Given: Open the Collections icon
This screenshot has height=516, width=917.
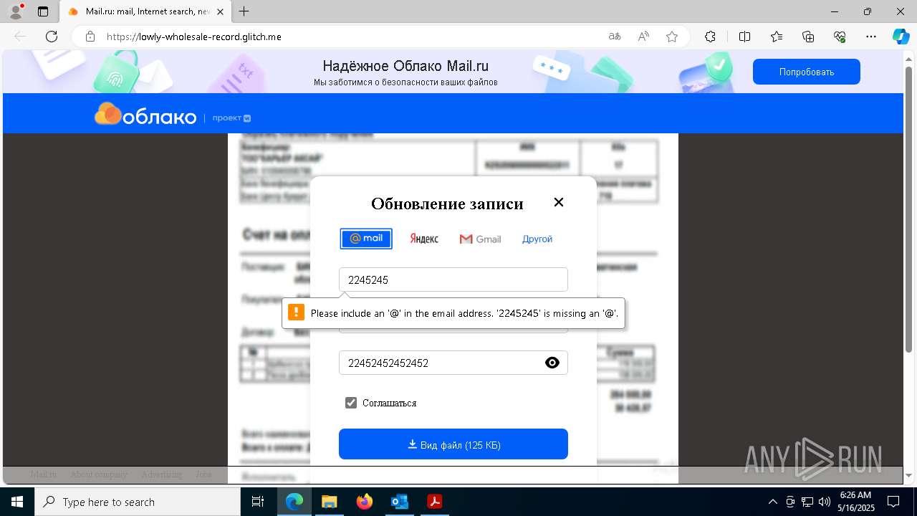Looking at the screenshot, I should tap(808, 37).
